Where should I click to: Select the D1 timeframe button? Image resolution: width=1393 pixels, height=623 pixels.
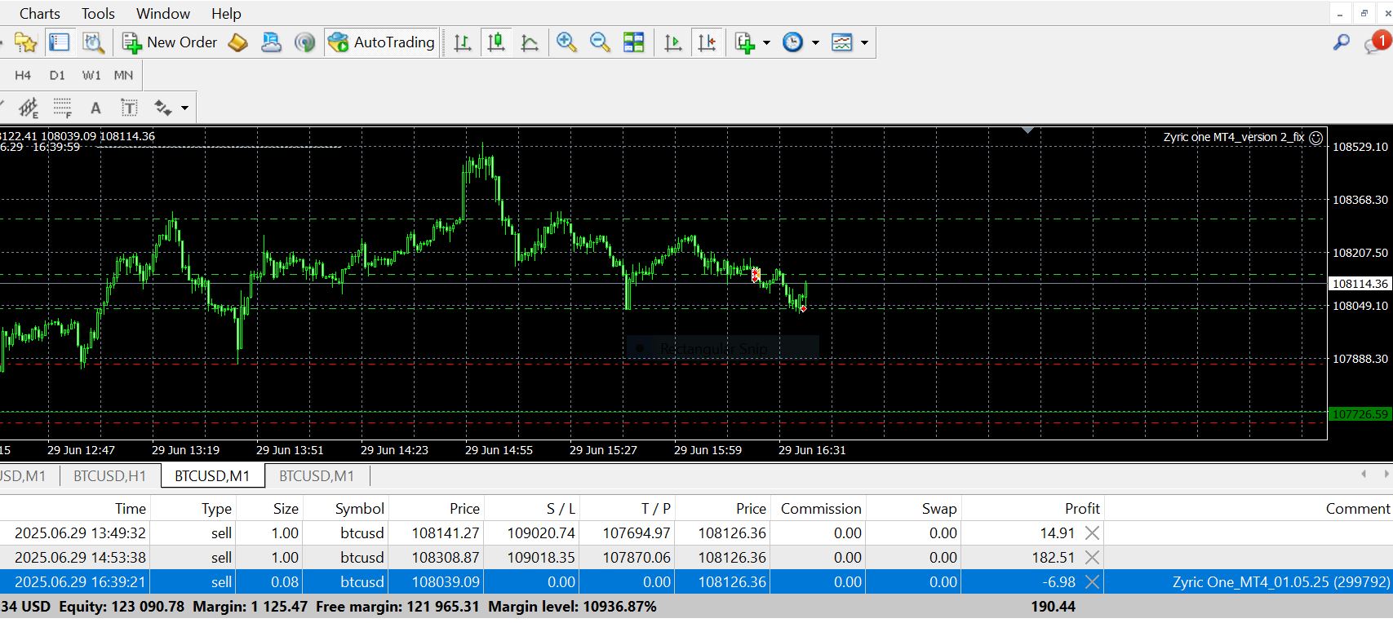57,75
